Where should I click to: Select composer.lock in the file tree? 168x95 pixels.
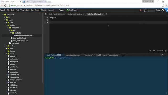point(14,77)
